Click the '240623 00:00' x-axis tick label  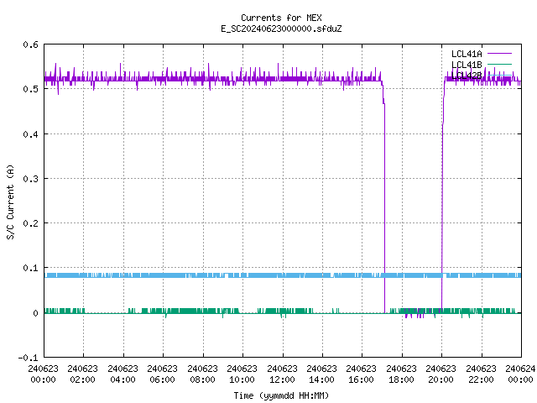point(43,374)
